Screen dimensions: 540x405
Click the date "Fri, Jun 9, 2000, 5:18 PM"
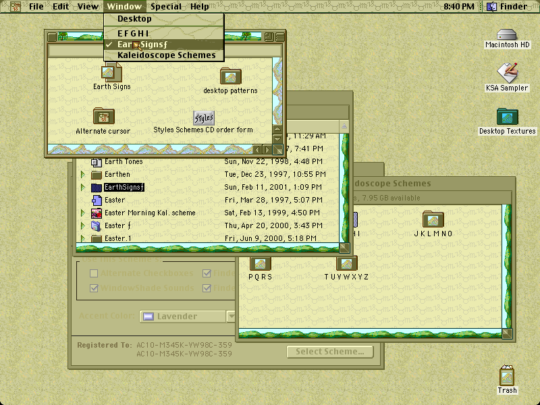(271, 238)
